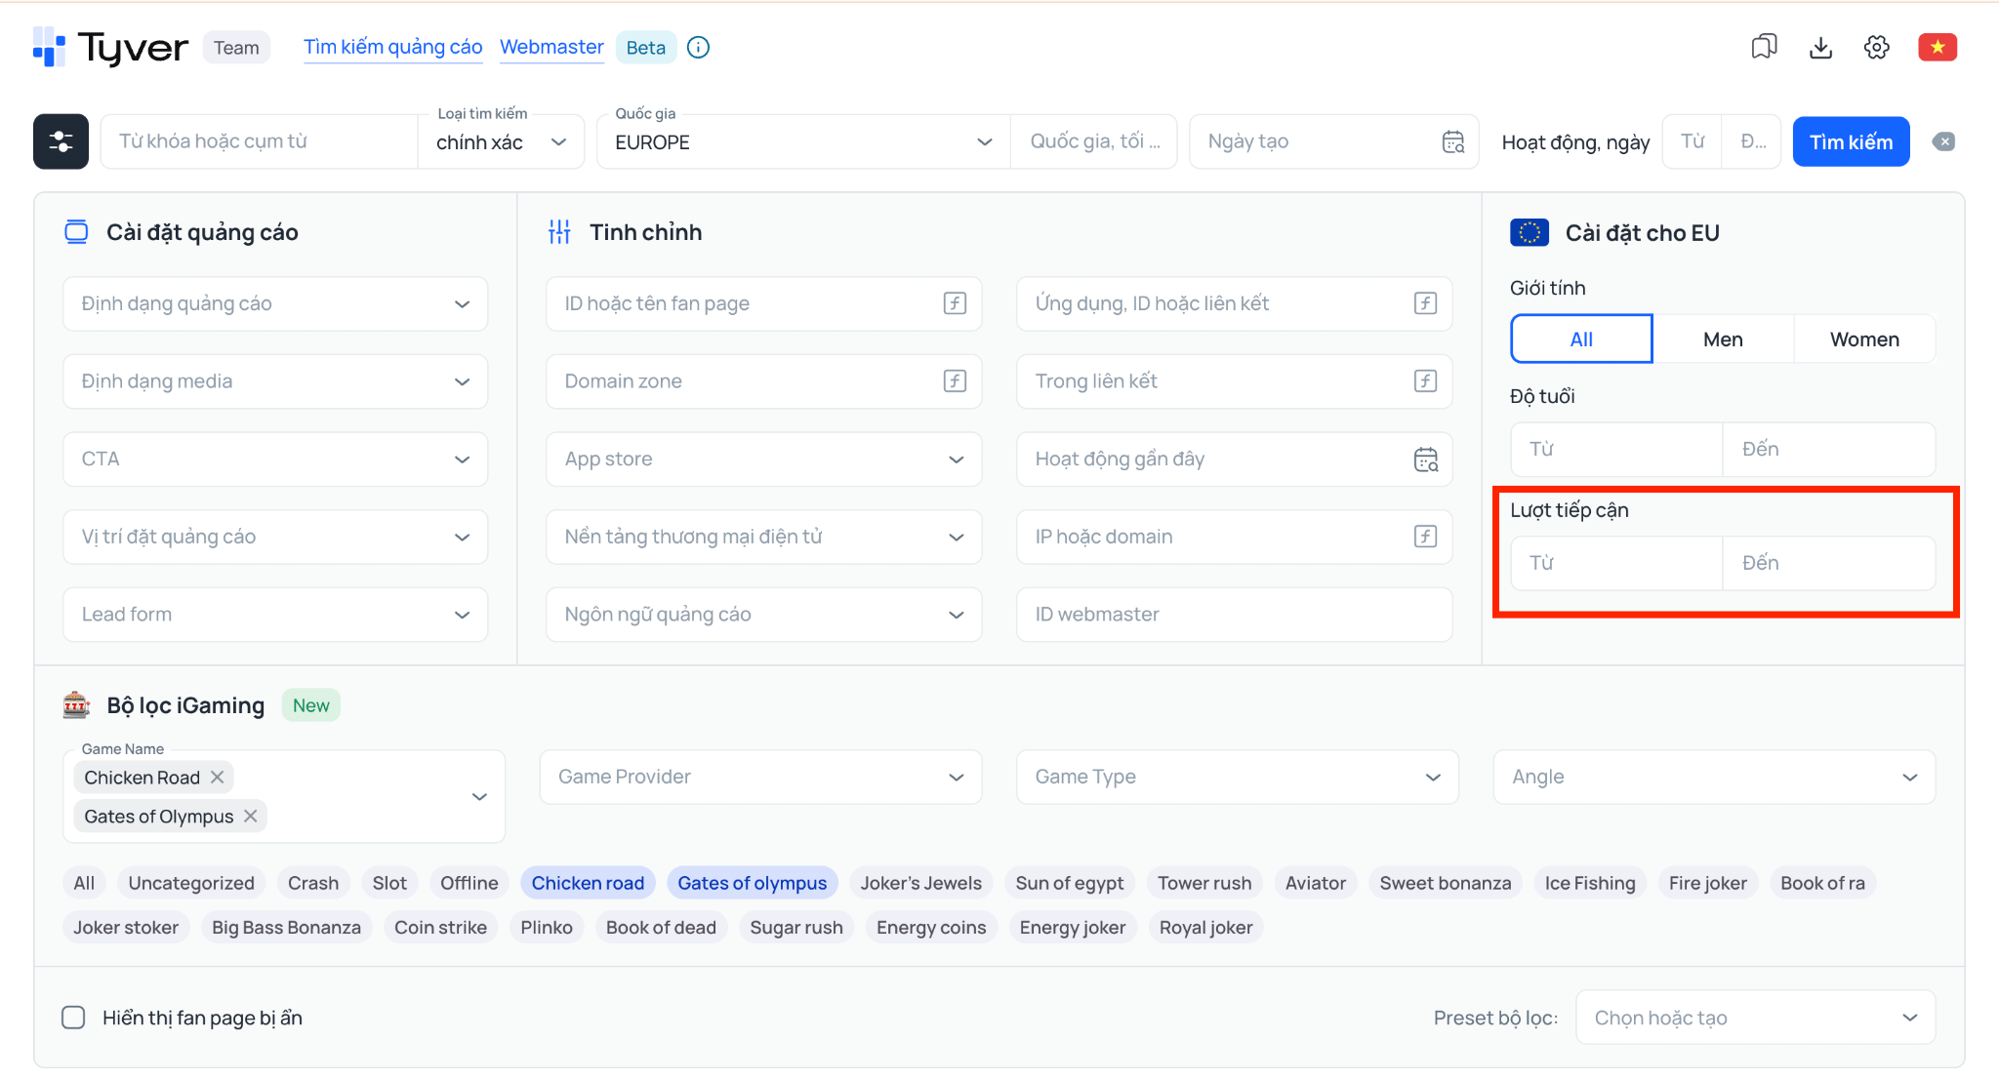Select All gender option
The height and width of the screenshot is (1079, 1999).
[1581, 339]
